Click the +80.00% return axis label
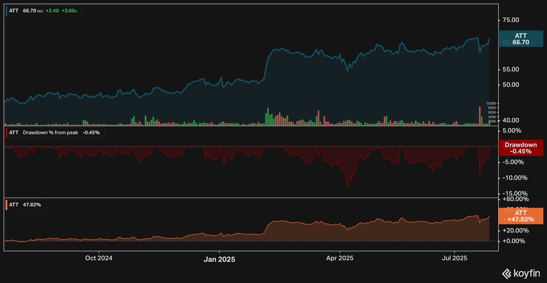547x283 pixels. point(516,199)
